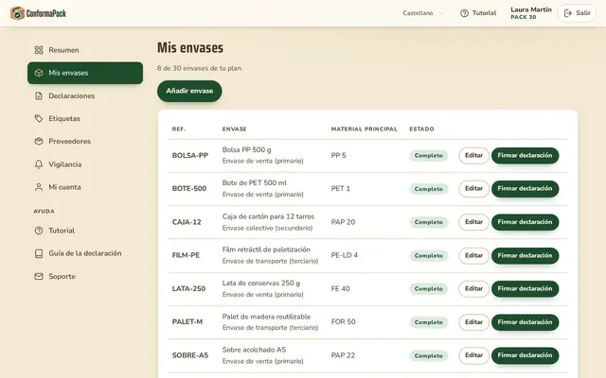606x378 pixels.
Task: Sign declaration for BOLSA-PP
Action: tap(525, 155)
